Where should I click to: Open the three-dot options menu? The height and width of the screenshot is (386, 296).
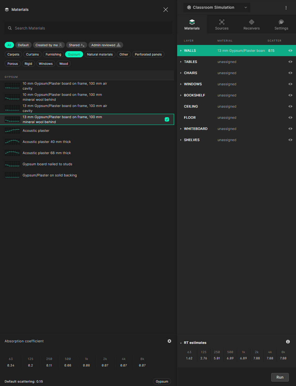(x=286, y=8)
